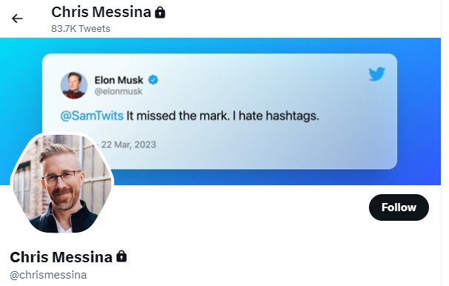Open Chris Messina's hexagonal profile photo
449x286 pixels.
(x=62, y=183)
